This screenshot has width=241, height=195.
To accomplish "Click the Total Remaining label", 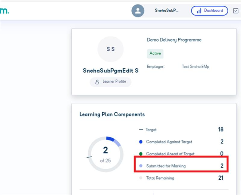I will point(160,178).
